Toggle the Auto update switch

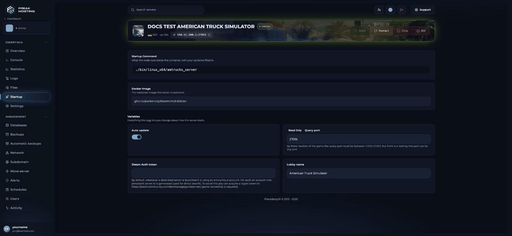[x=136, y=137]
